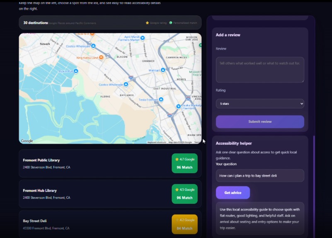
Task: Click the Get advice button
Action: click(x=233, y=193)
